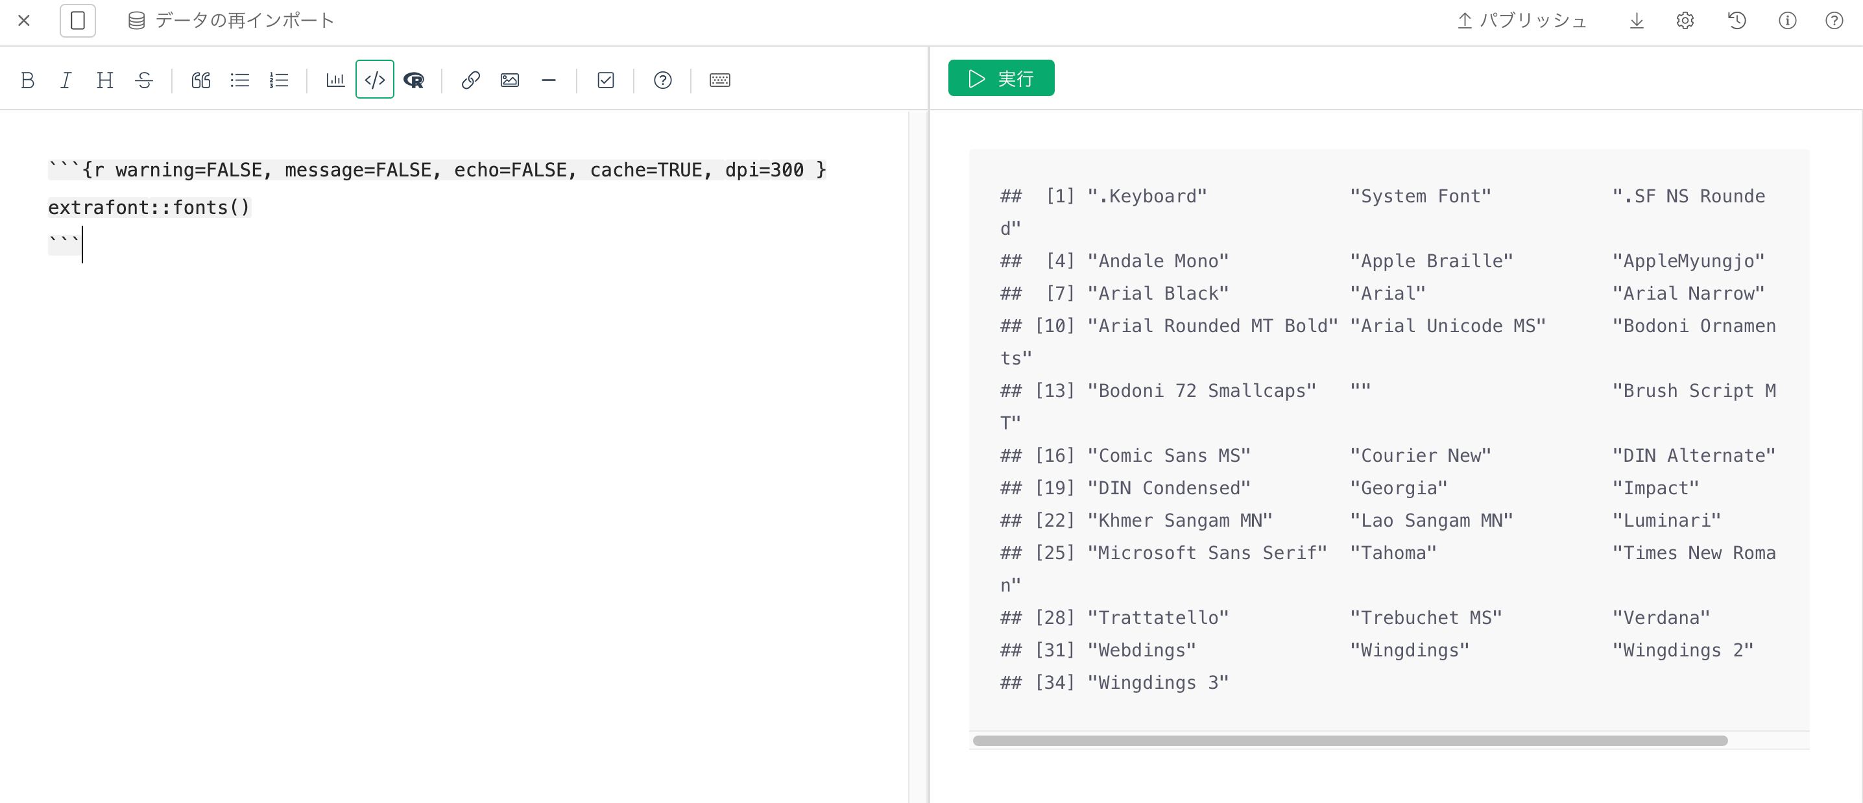This screenshot has height=803, width=1863.
Task: Toggle the code block icon
Action: coord(375,80)
